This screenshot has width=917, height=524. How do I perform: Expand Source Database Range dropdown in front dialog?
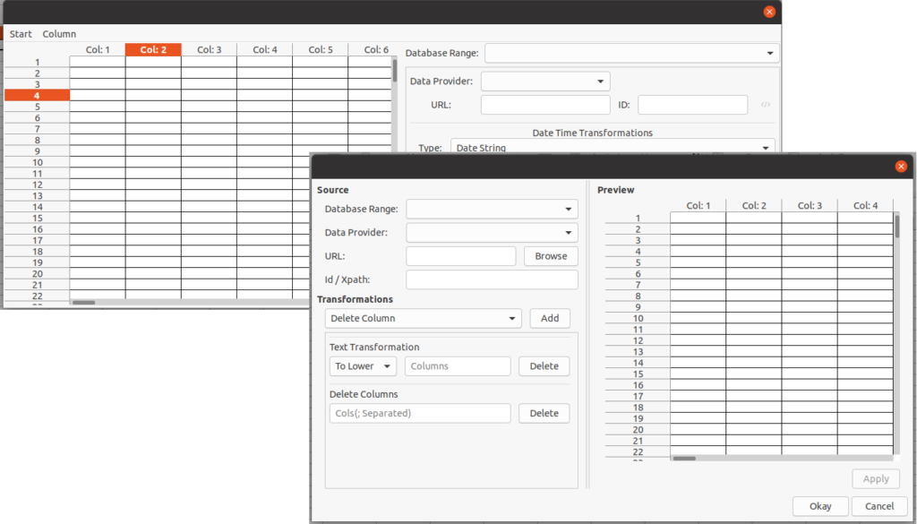tap(492, 209)
